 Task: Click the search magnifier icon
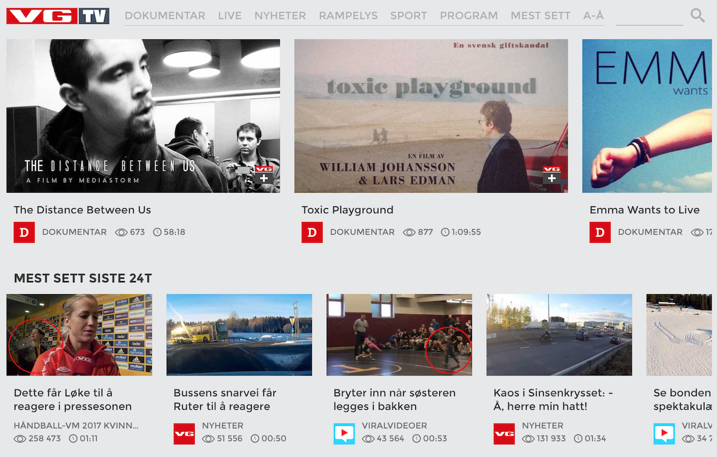point(698,16)
